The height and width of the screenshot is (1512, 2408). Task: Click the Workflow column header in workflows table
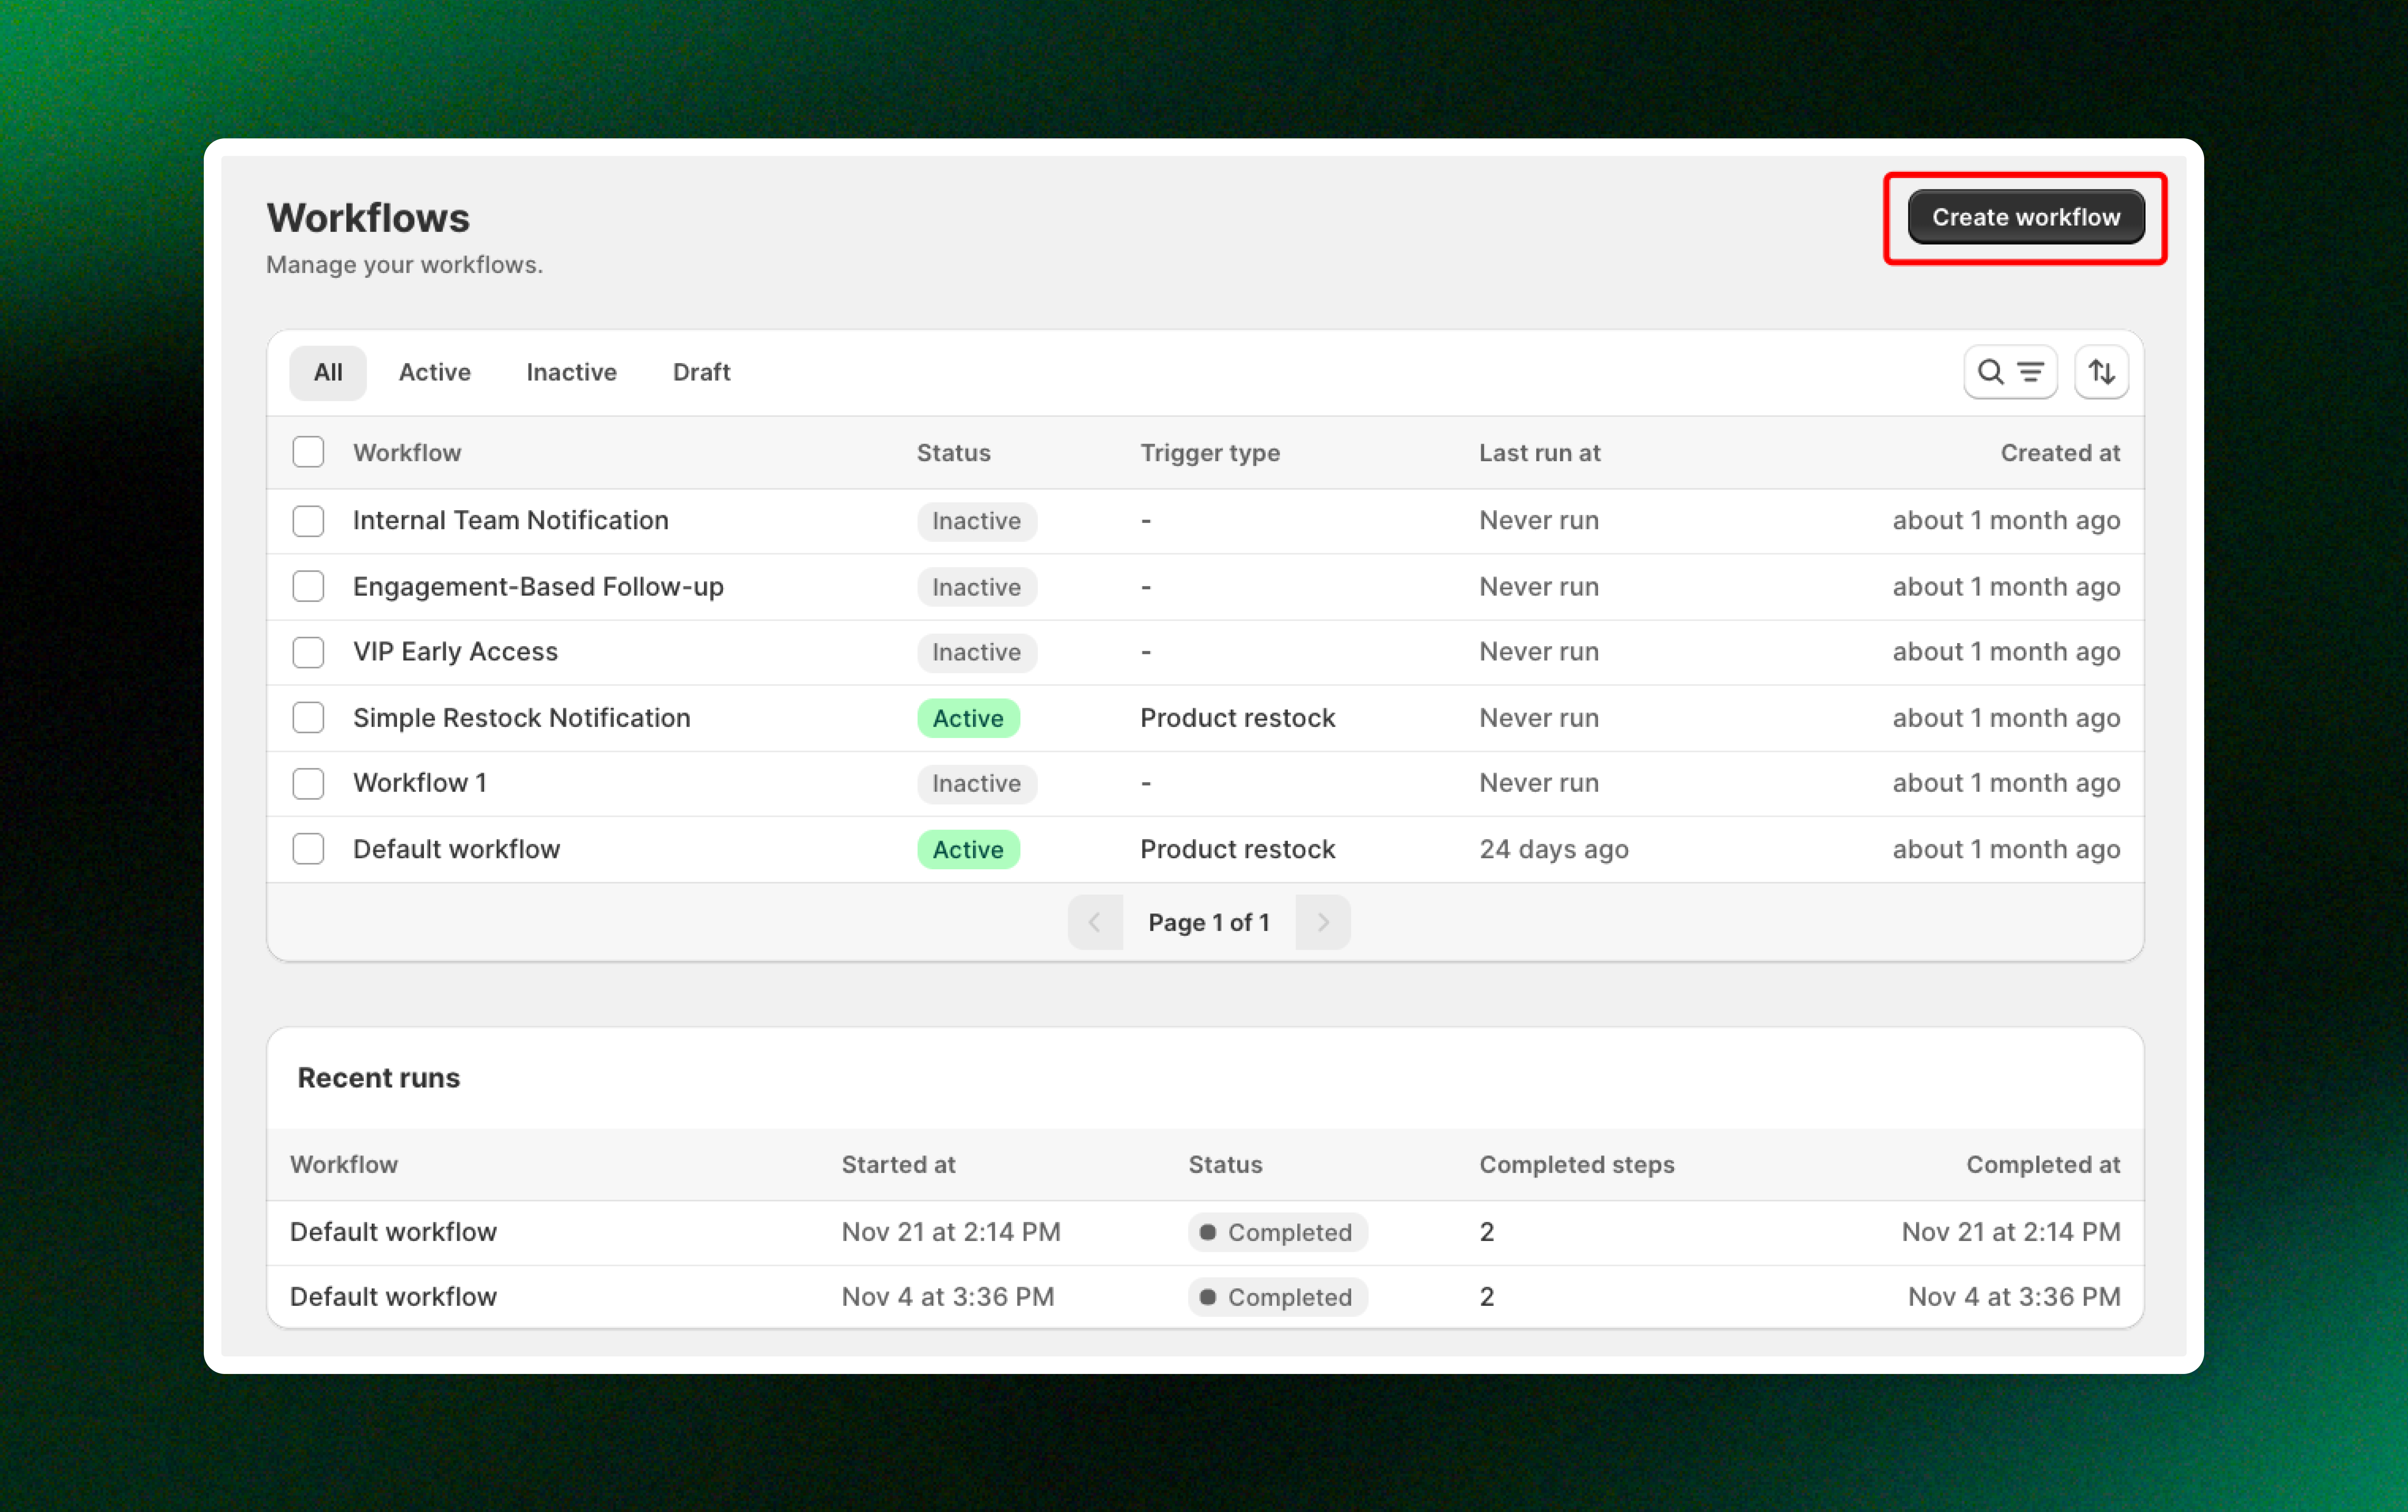pos(407,453)
